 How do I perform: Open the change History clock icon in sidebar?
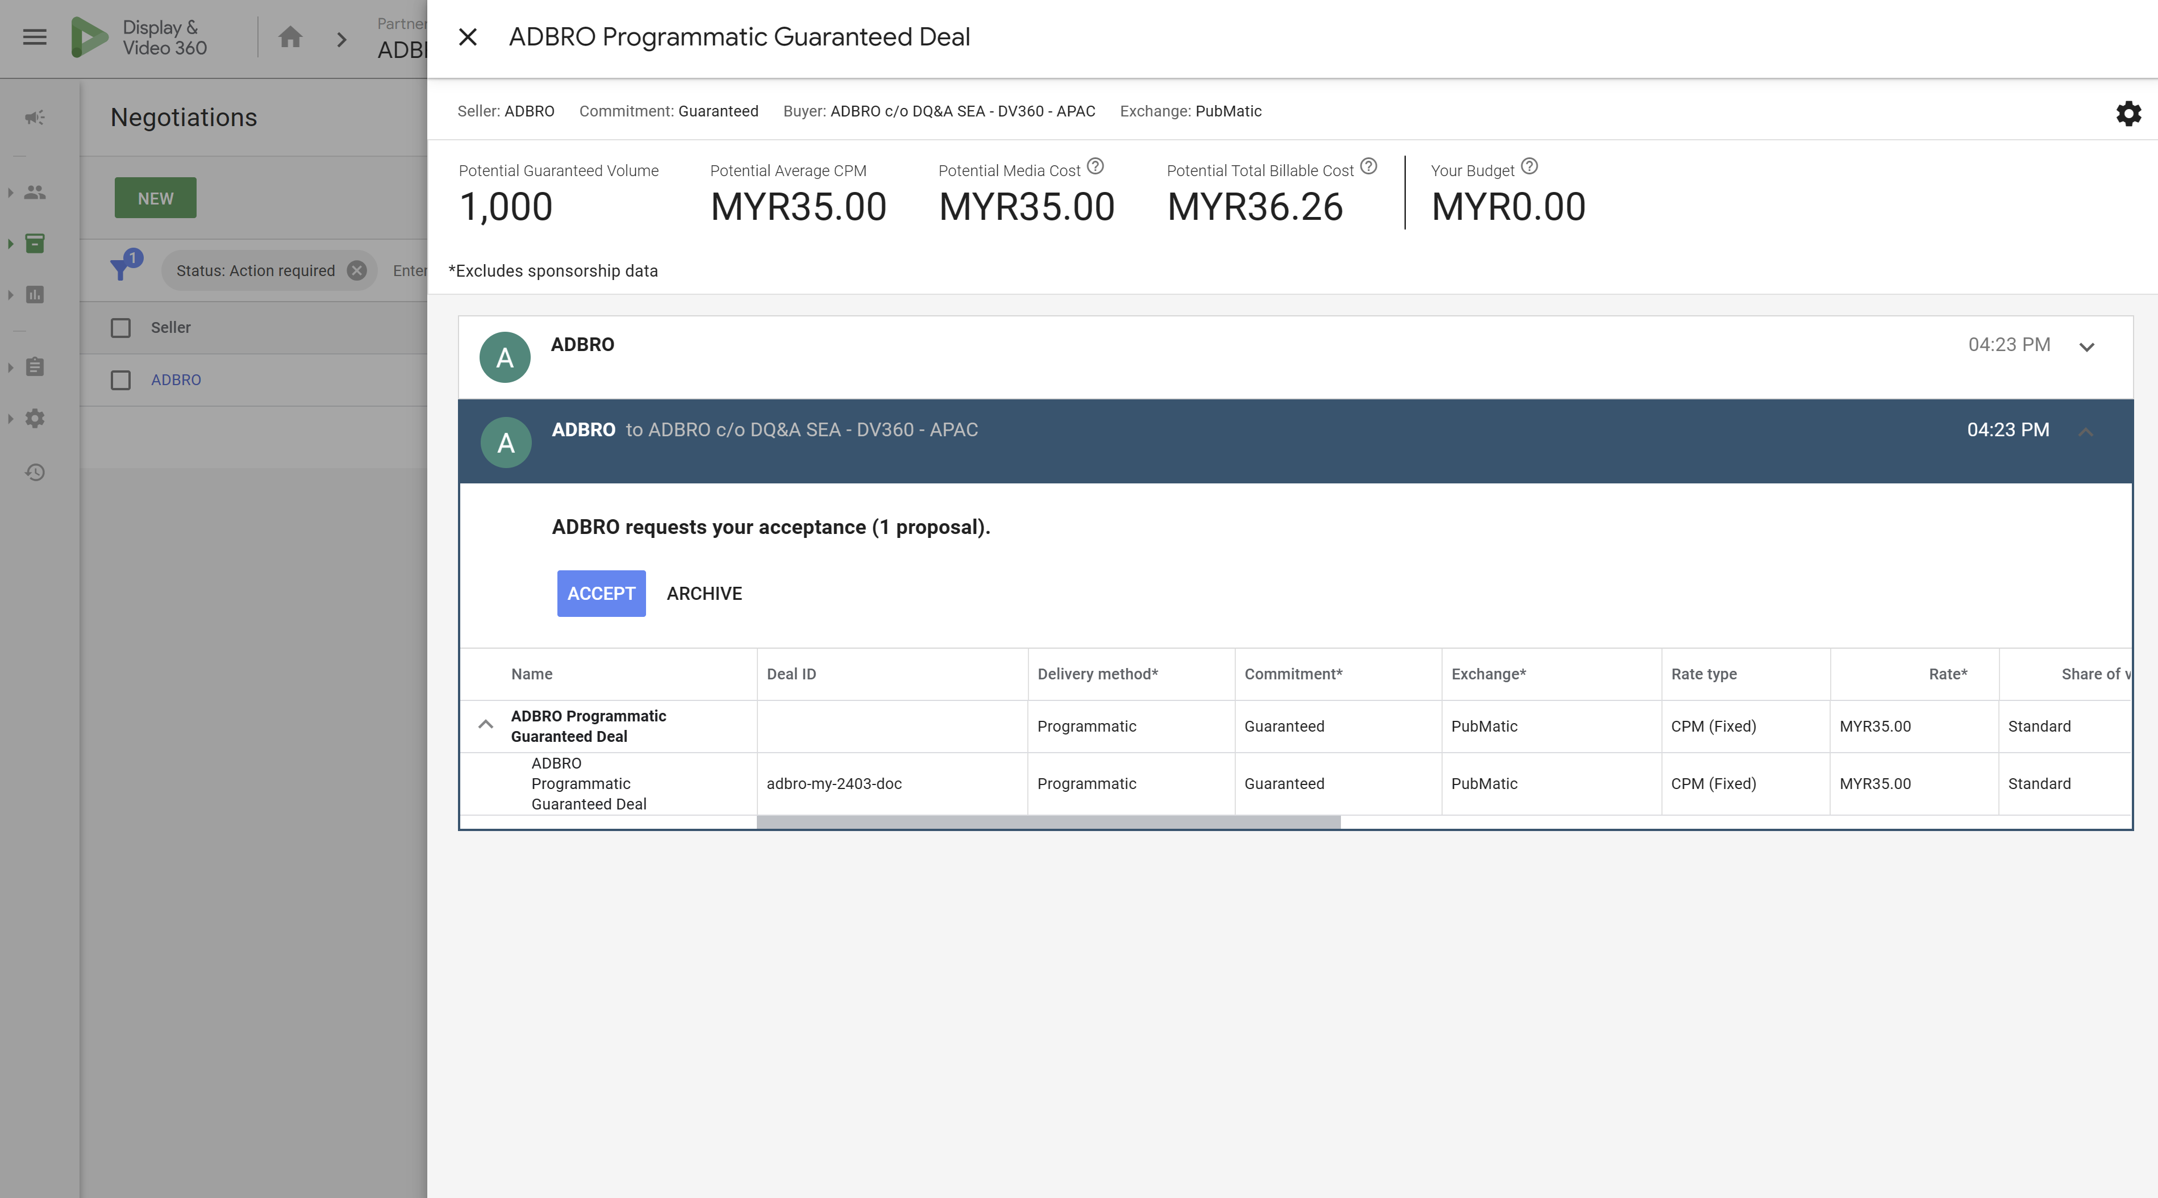[34, 473]
